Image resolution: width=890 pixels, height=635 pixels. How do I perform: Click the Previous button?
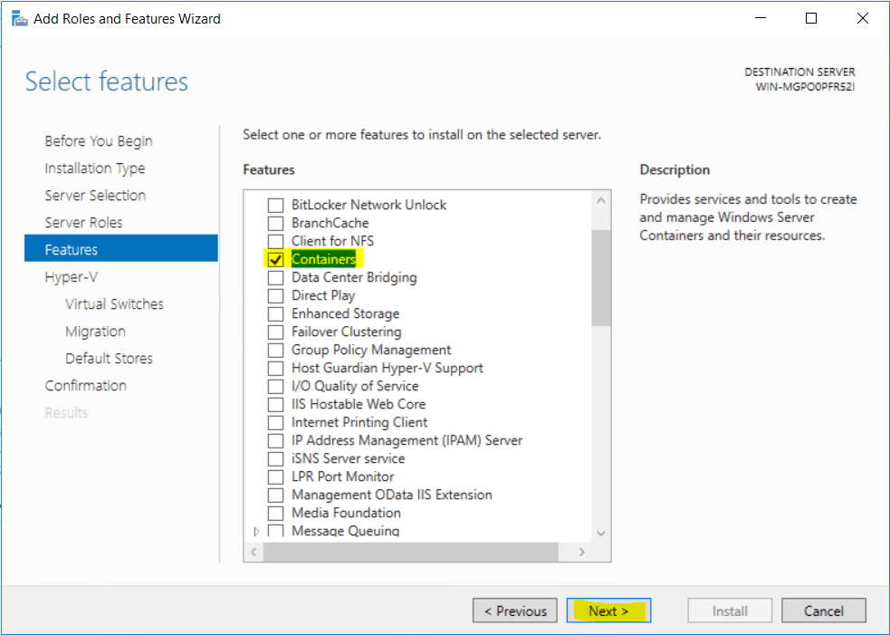pyautogui.click(x=514, y=611)
